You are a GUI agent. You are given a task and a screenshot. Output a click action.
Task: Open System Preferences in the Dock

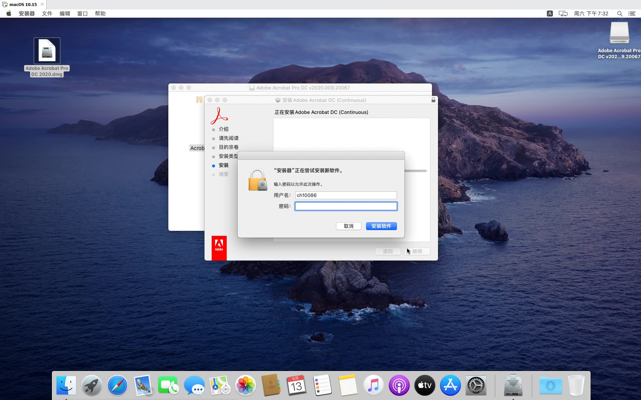point(476,385)
